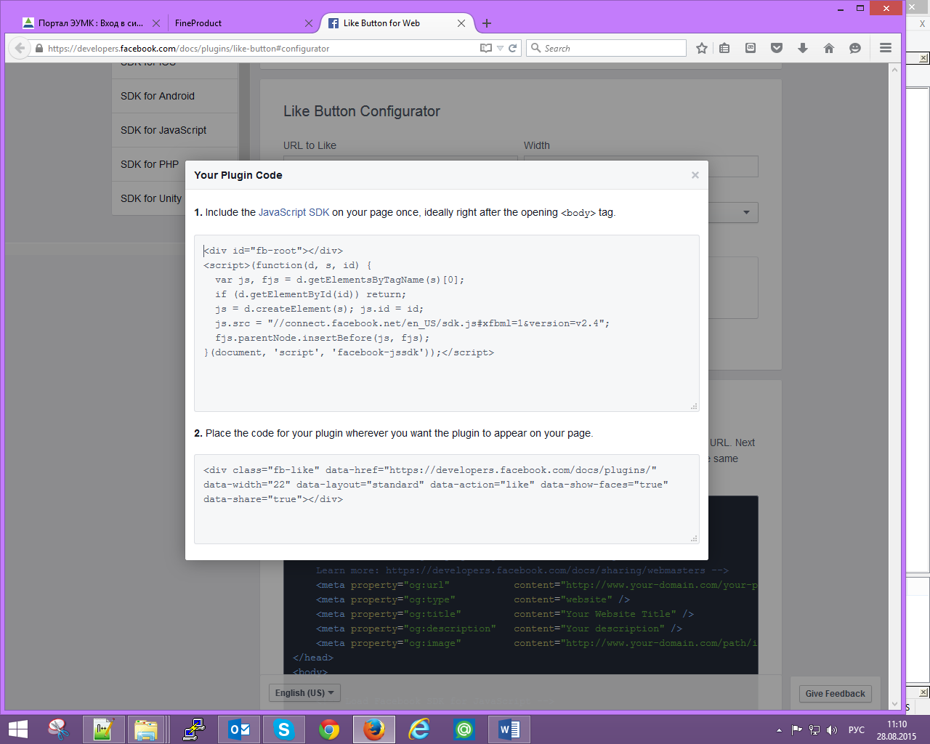930x744 pixels.
Task: Open the layout dropdown behind the dialog
Action: coord(734,212)
